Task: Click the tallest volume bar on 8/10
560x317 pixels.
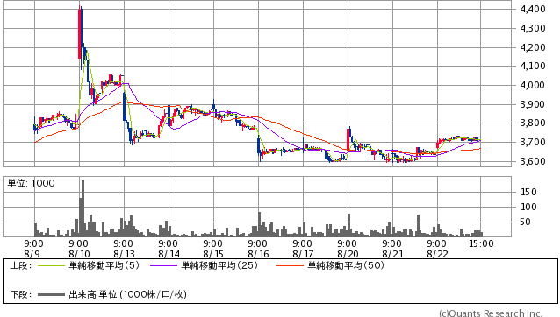Action: tap(83, 208)
